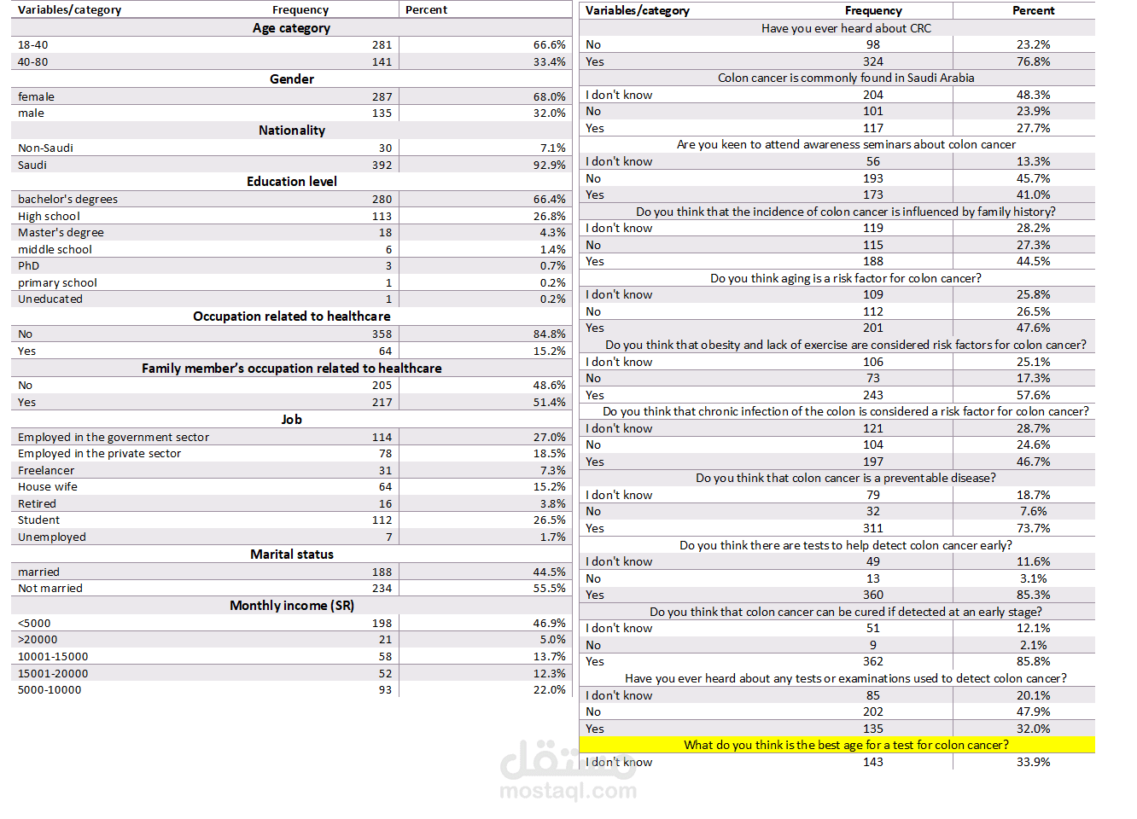
Task: Click the "Master's degree" row label
Action: click(x=61, y=233)
